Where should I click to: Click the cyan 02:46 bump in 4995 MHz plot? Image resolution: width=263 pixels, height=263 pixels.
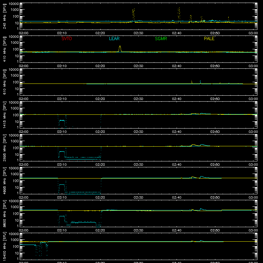[x=203, y=177]
